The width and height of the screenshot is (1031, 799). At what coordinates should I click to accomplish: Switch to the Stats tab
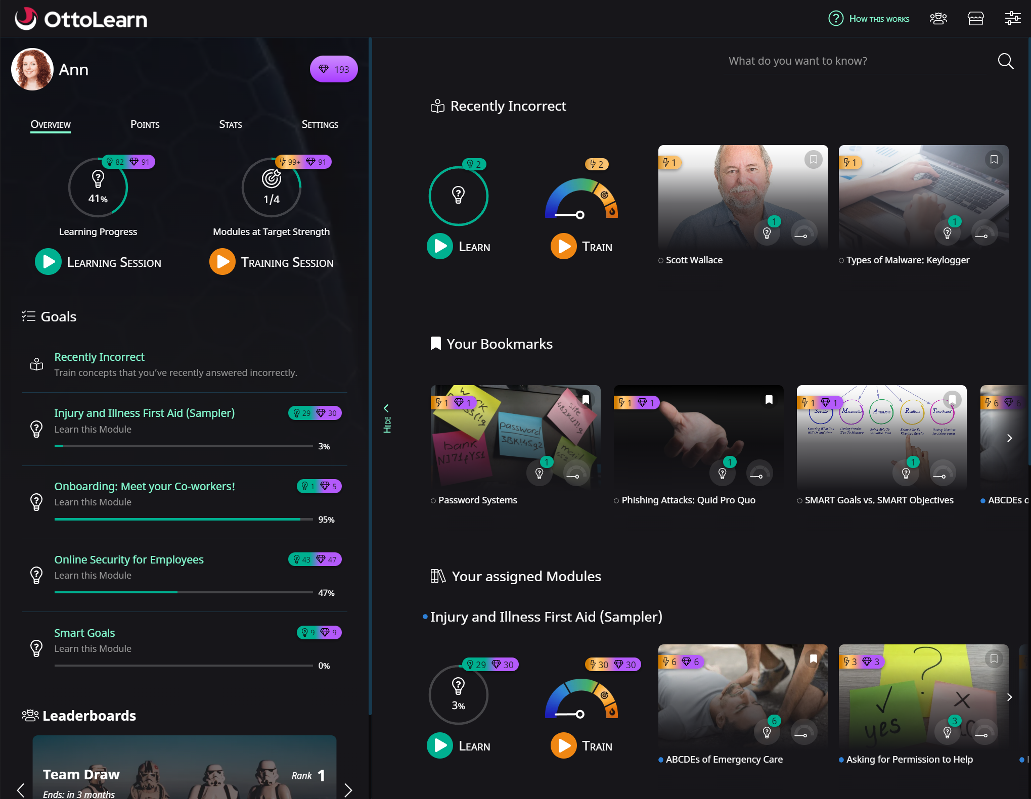[231, 124]
